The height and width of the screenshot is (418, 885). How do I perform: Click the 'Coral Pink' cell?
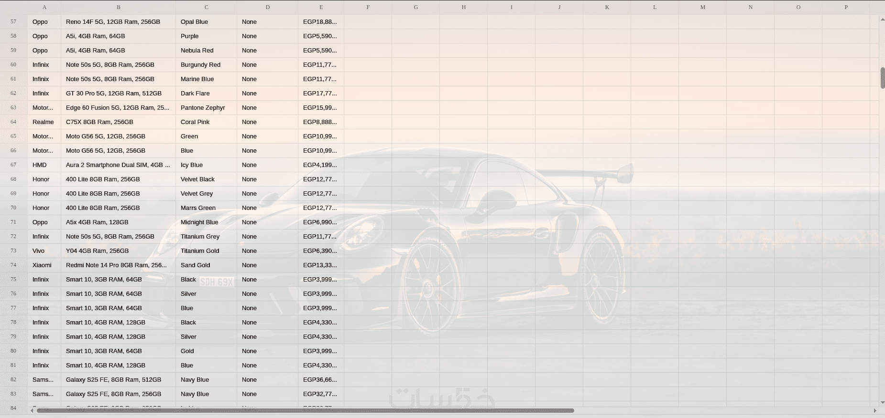[207, 122]
